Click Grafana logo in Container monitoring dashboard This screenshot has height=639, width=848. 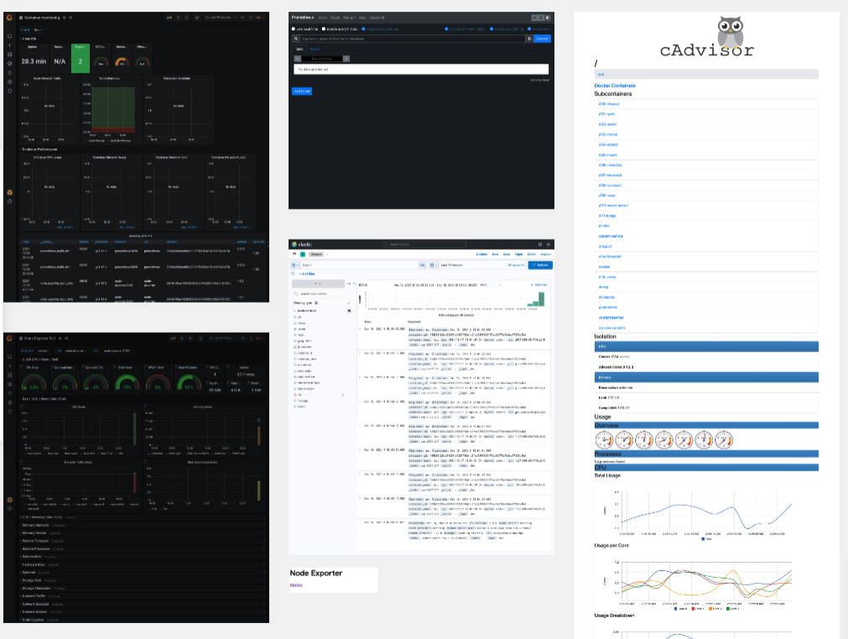click(x=9, y=18)
